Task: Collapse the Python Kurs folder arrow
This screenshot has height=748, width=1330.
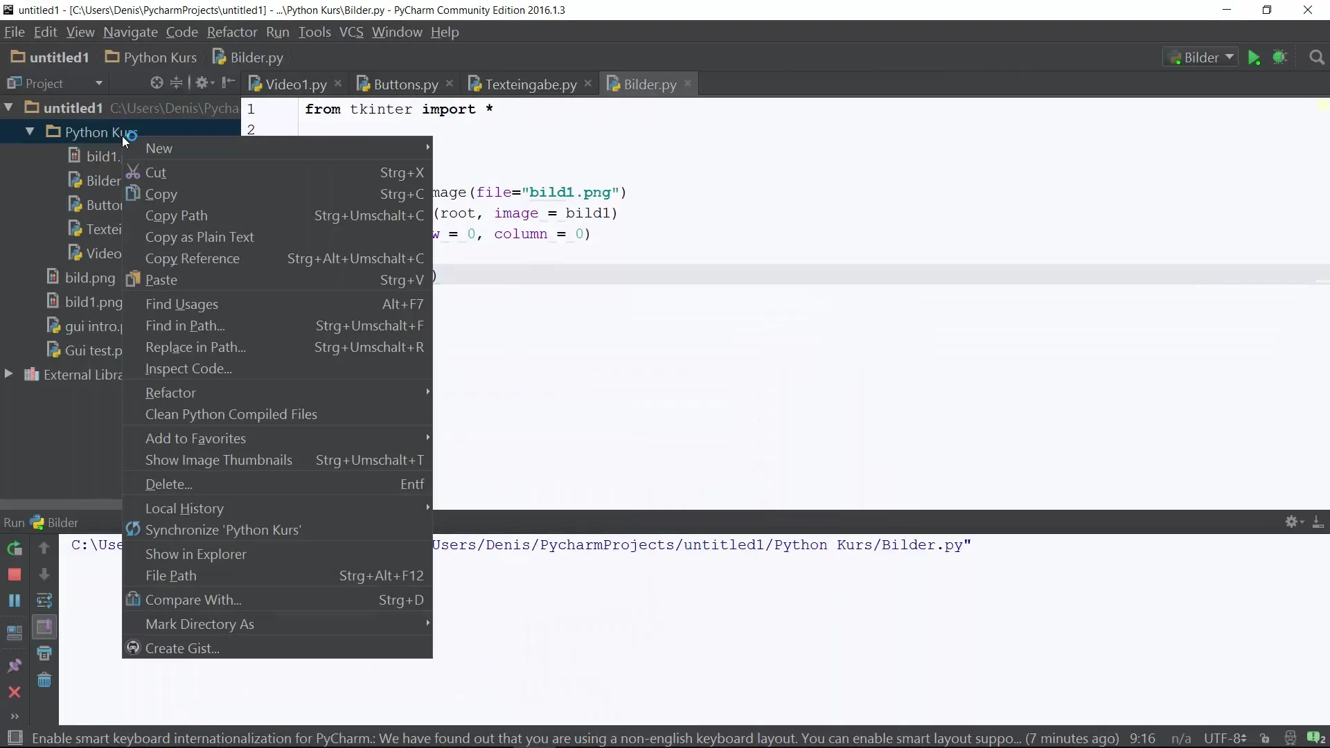Action: point(30,132)
